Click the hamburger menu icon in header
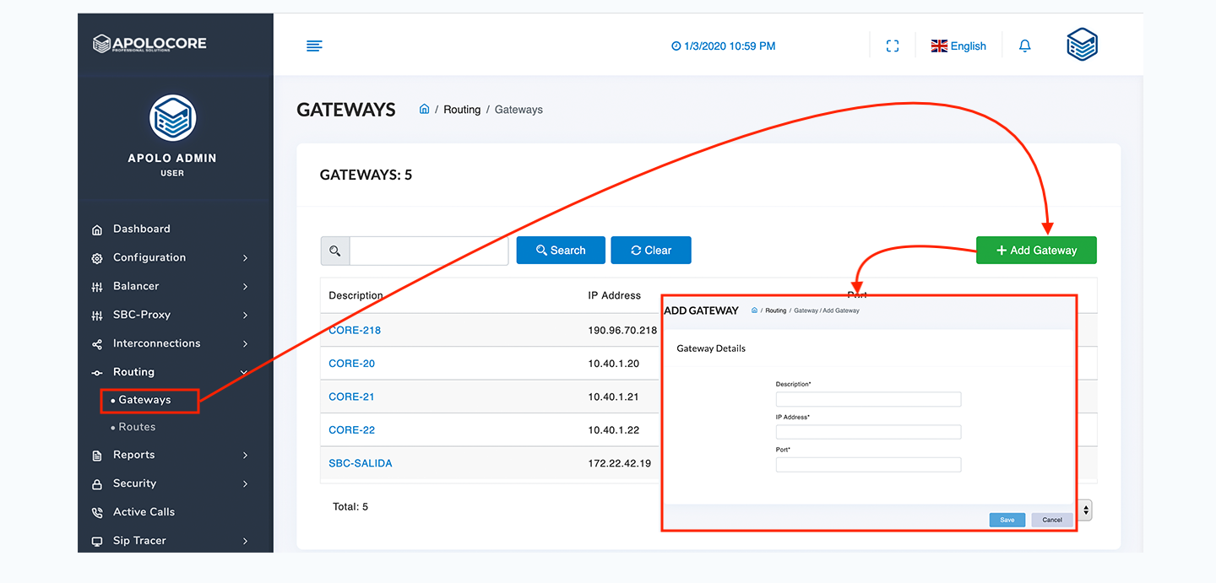 coord(314,46)
